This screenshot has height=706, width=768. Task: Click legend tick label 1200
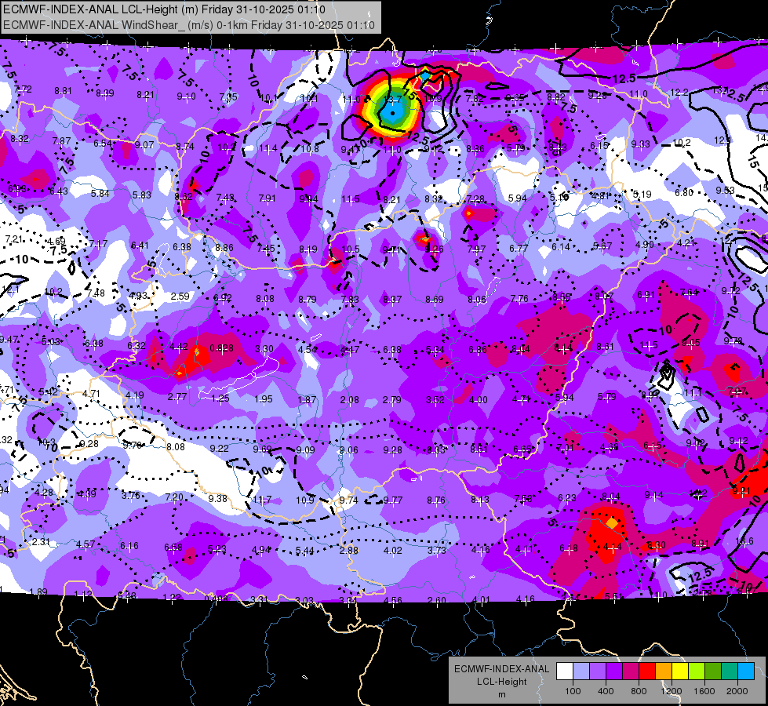point(672,691)
